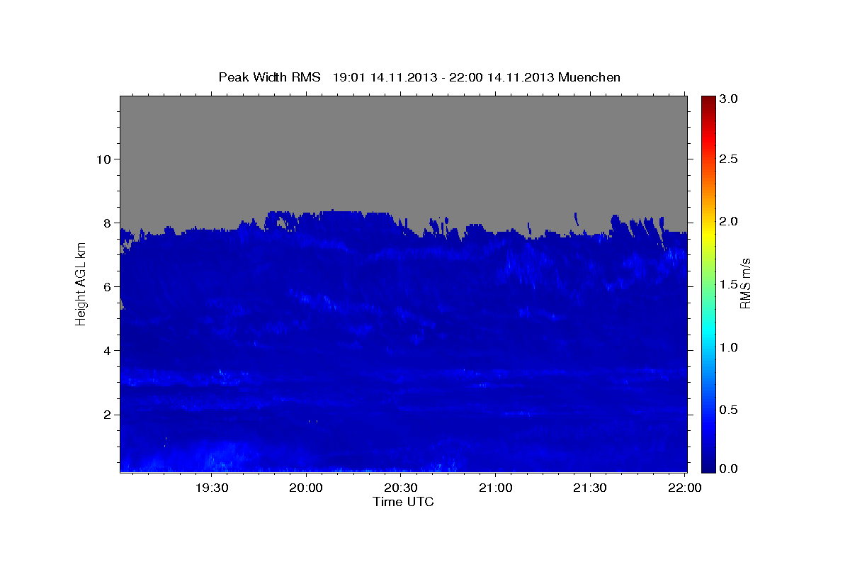Click the 22:00 time tick label
Image resolution: width=850 pixels, height=567 pixels.
tap(685, 488)
